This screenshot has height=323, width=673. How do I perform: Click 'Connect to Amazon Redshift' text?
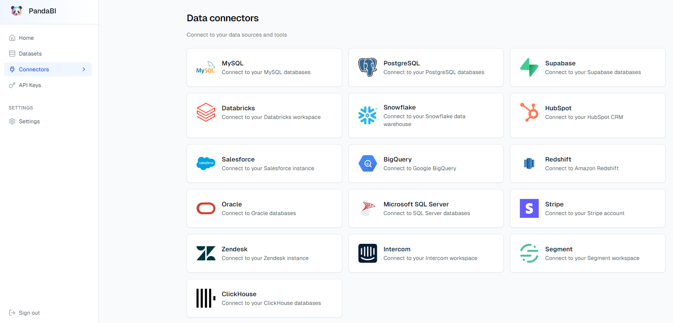(x=582, y=168)
